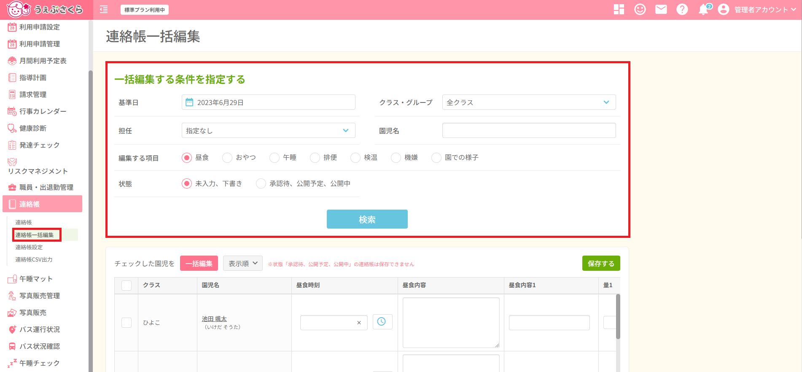Select the 検温 radio button

click(355, 158)
